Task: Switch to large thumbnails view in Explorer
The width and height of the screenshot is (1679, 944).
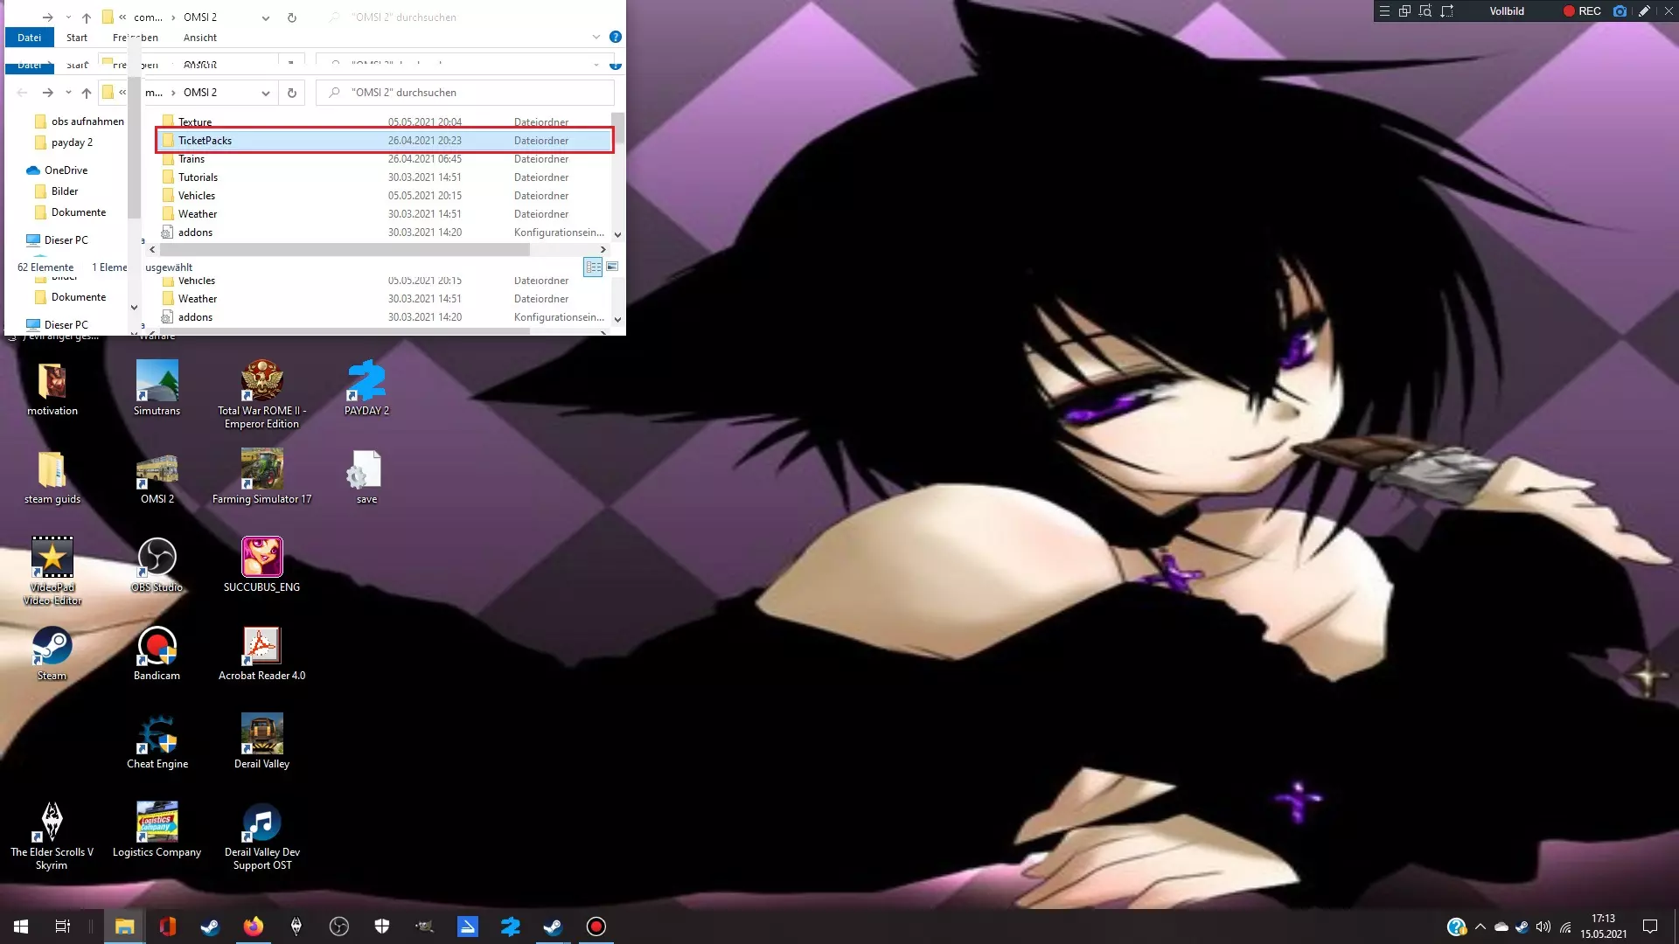Action: tap(612, 267)
